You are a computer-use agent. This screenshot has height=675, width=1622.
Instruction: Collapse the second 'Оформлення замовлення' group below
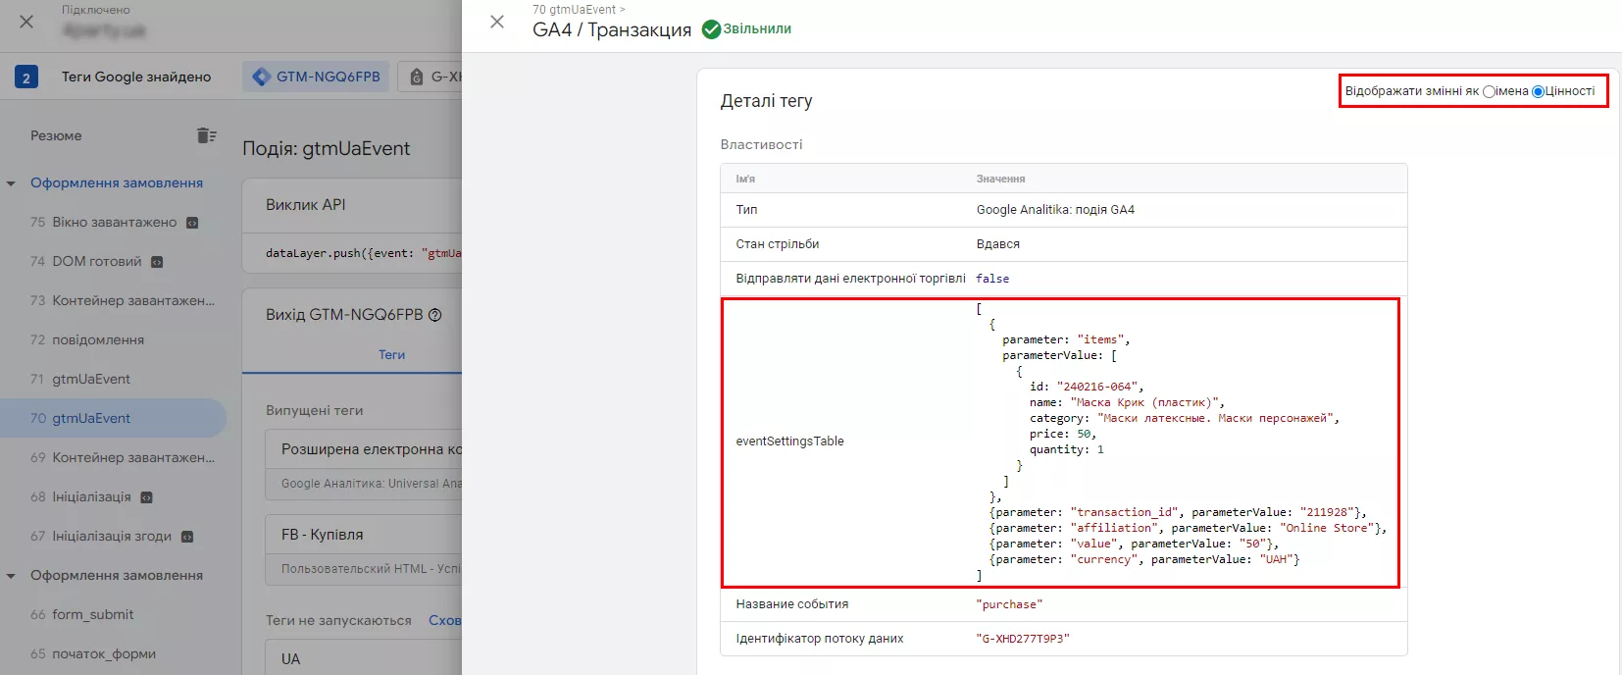click(x=11, y=576)
